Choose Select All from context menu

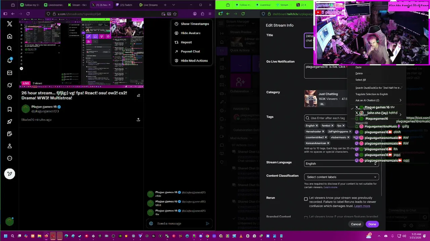pos(360,80)
